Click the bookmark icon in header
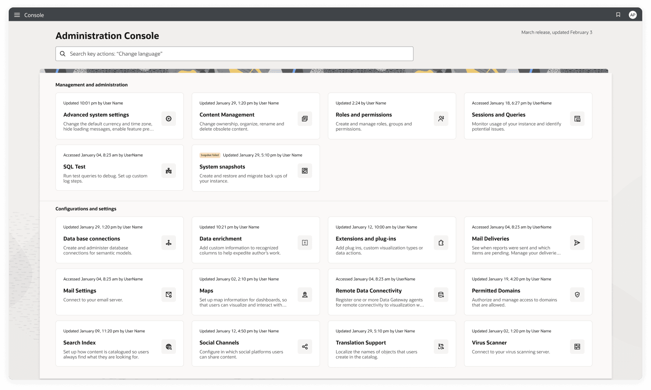 pyautogui.click(x=618, y=15)
